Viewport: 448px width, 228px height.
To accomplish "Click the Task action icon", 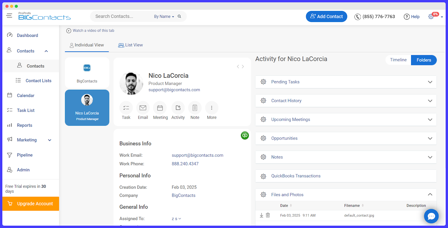I will click(x=126, y=108).
